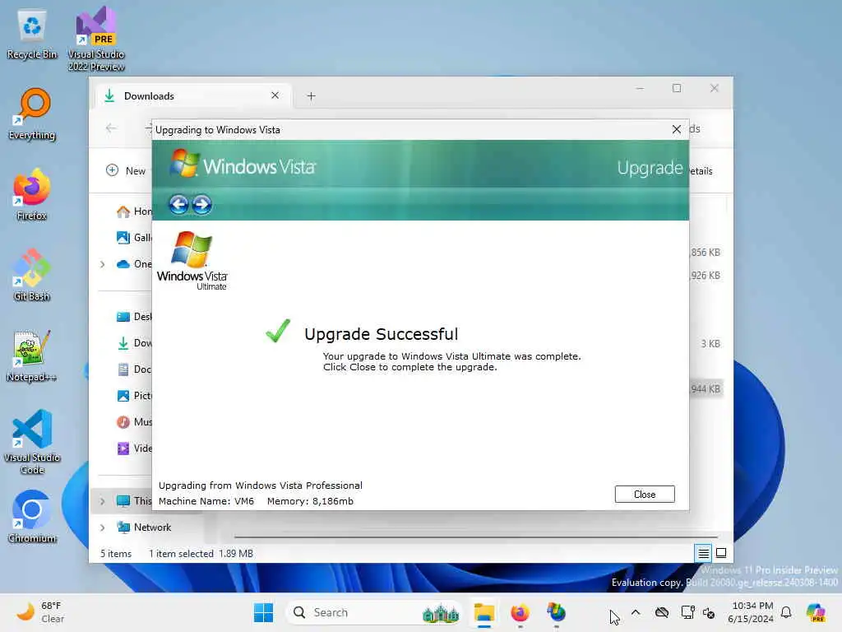Launch the Everything search shortcut
The height and width of the screenshot is (632, 842).
tap(32, 115)
